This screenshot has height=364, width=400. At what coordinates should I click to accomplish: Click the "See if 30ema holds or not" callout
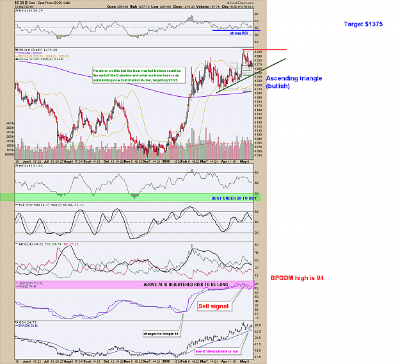point(217,351)
